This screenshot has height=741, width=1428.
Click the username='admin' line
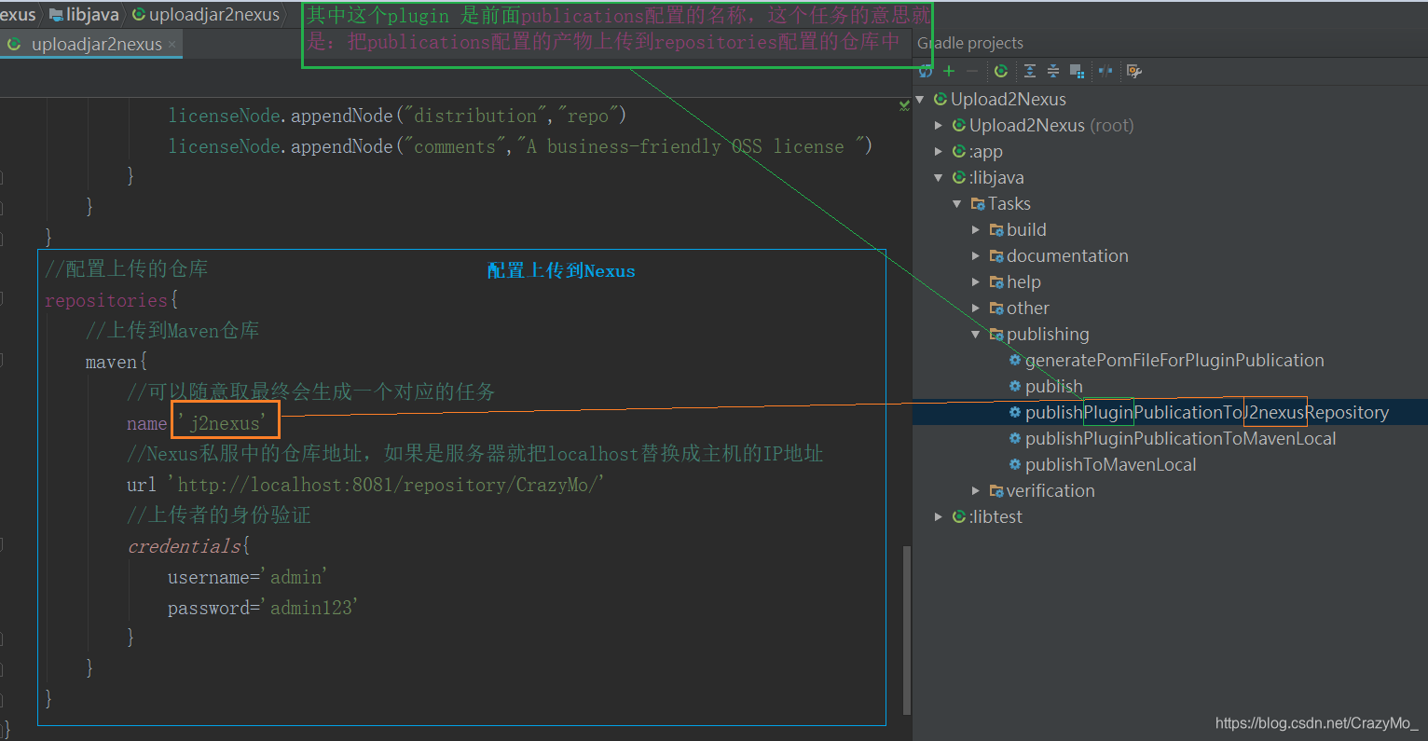247,577
